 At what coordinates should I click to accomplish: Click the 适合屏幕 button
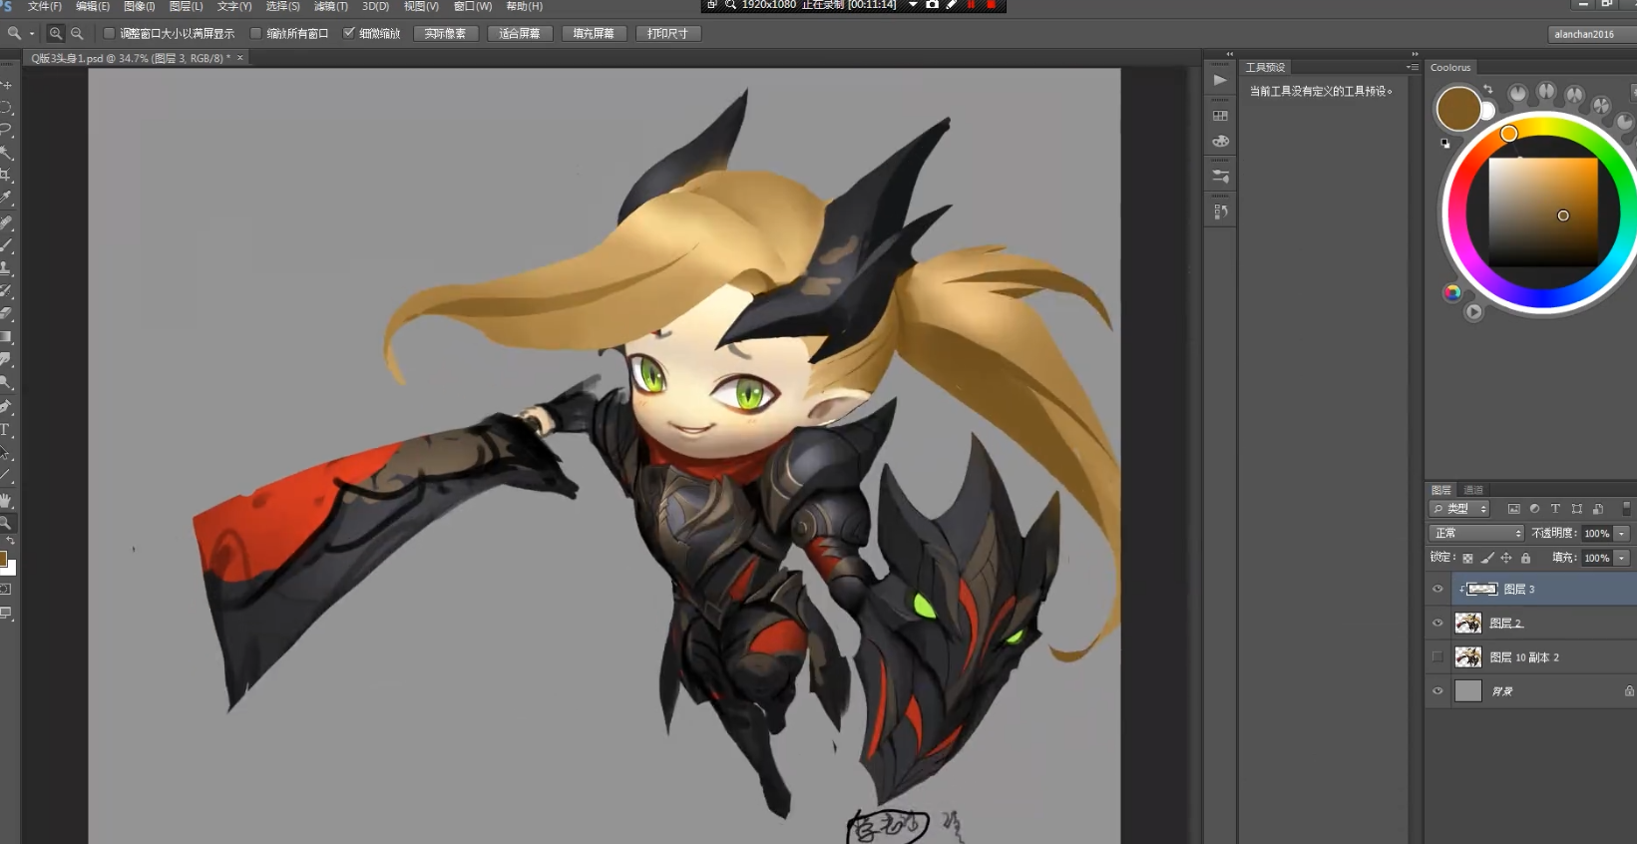(x=520, y=33)
